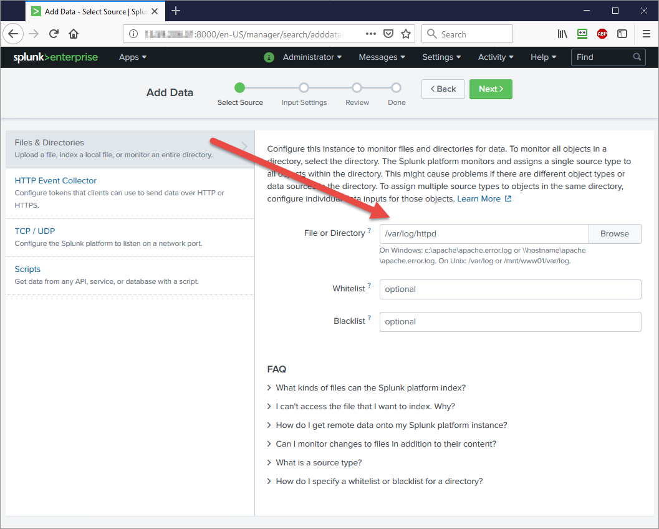Open the Help dropdown menu

[x=543, y=57]
